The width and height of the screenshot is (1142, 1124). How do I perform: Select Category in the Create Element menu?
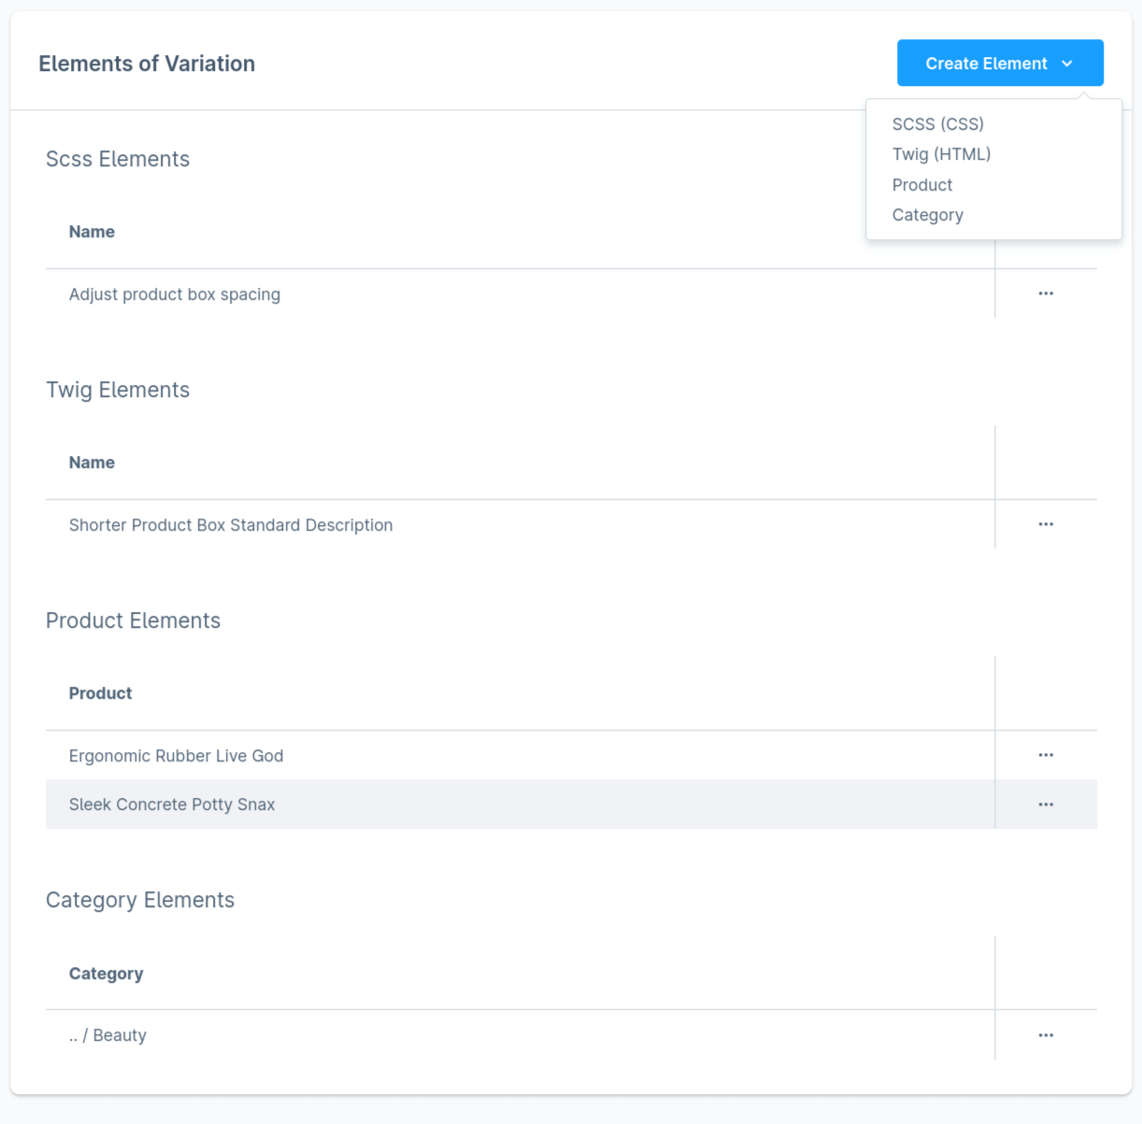click(927, 215)
